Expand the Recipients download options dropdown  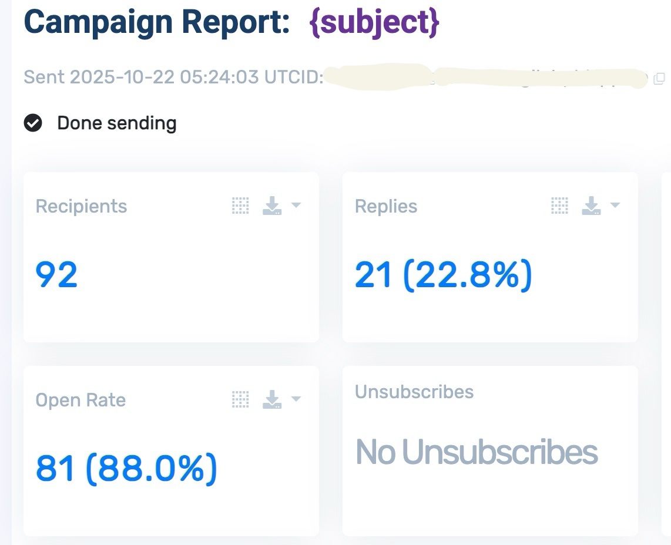pos(297,205)
